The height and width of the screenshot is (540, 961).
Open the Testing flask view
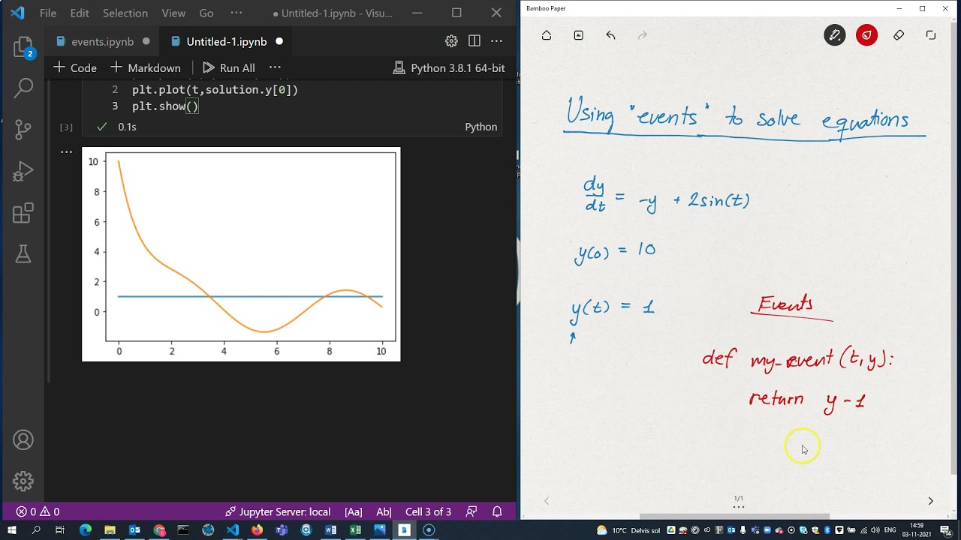coord(23,254)
